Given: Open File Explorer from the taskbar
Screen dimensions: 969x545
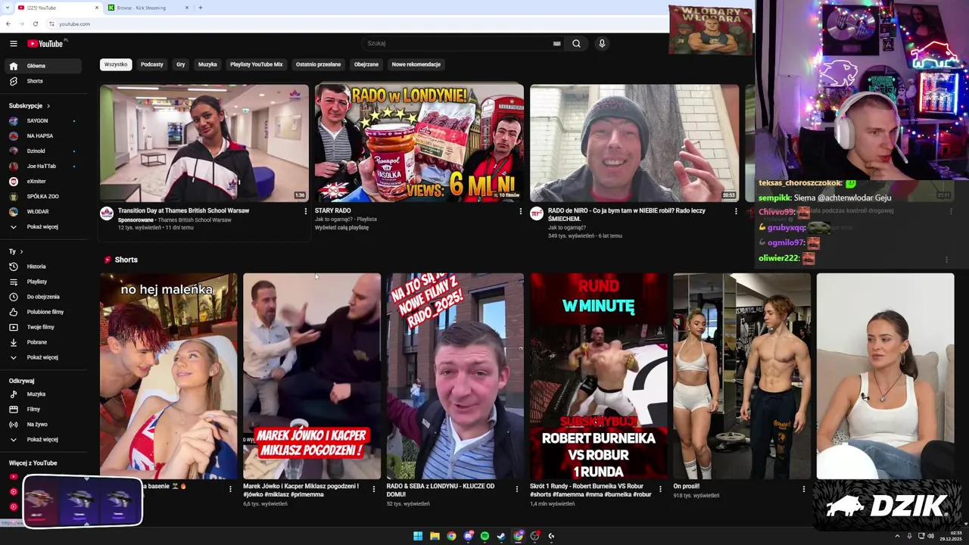Looking at the screenshot, I should pyautogui.click(x=435, y=536).
